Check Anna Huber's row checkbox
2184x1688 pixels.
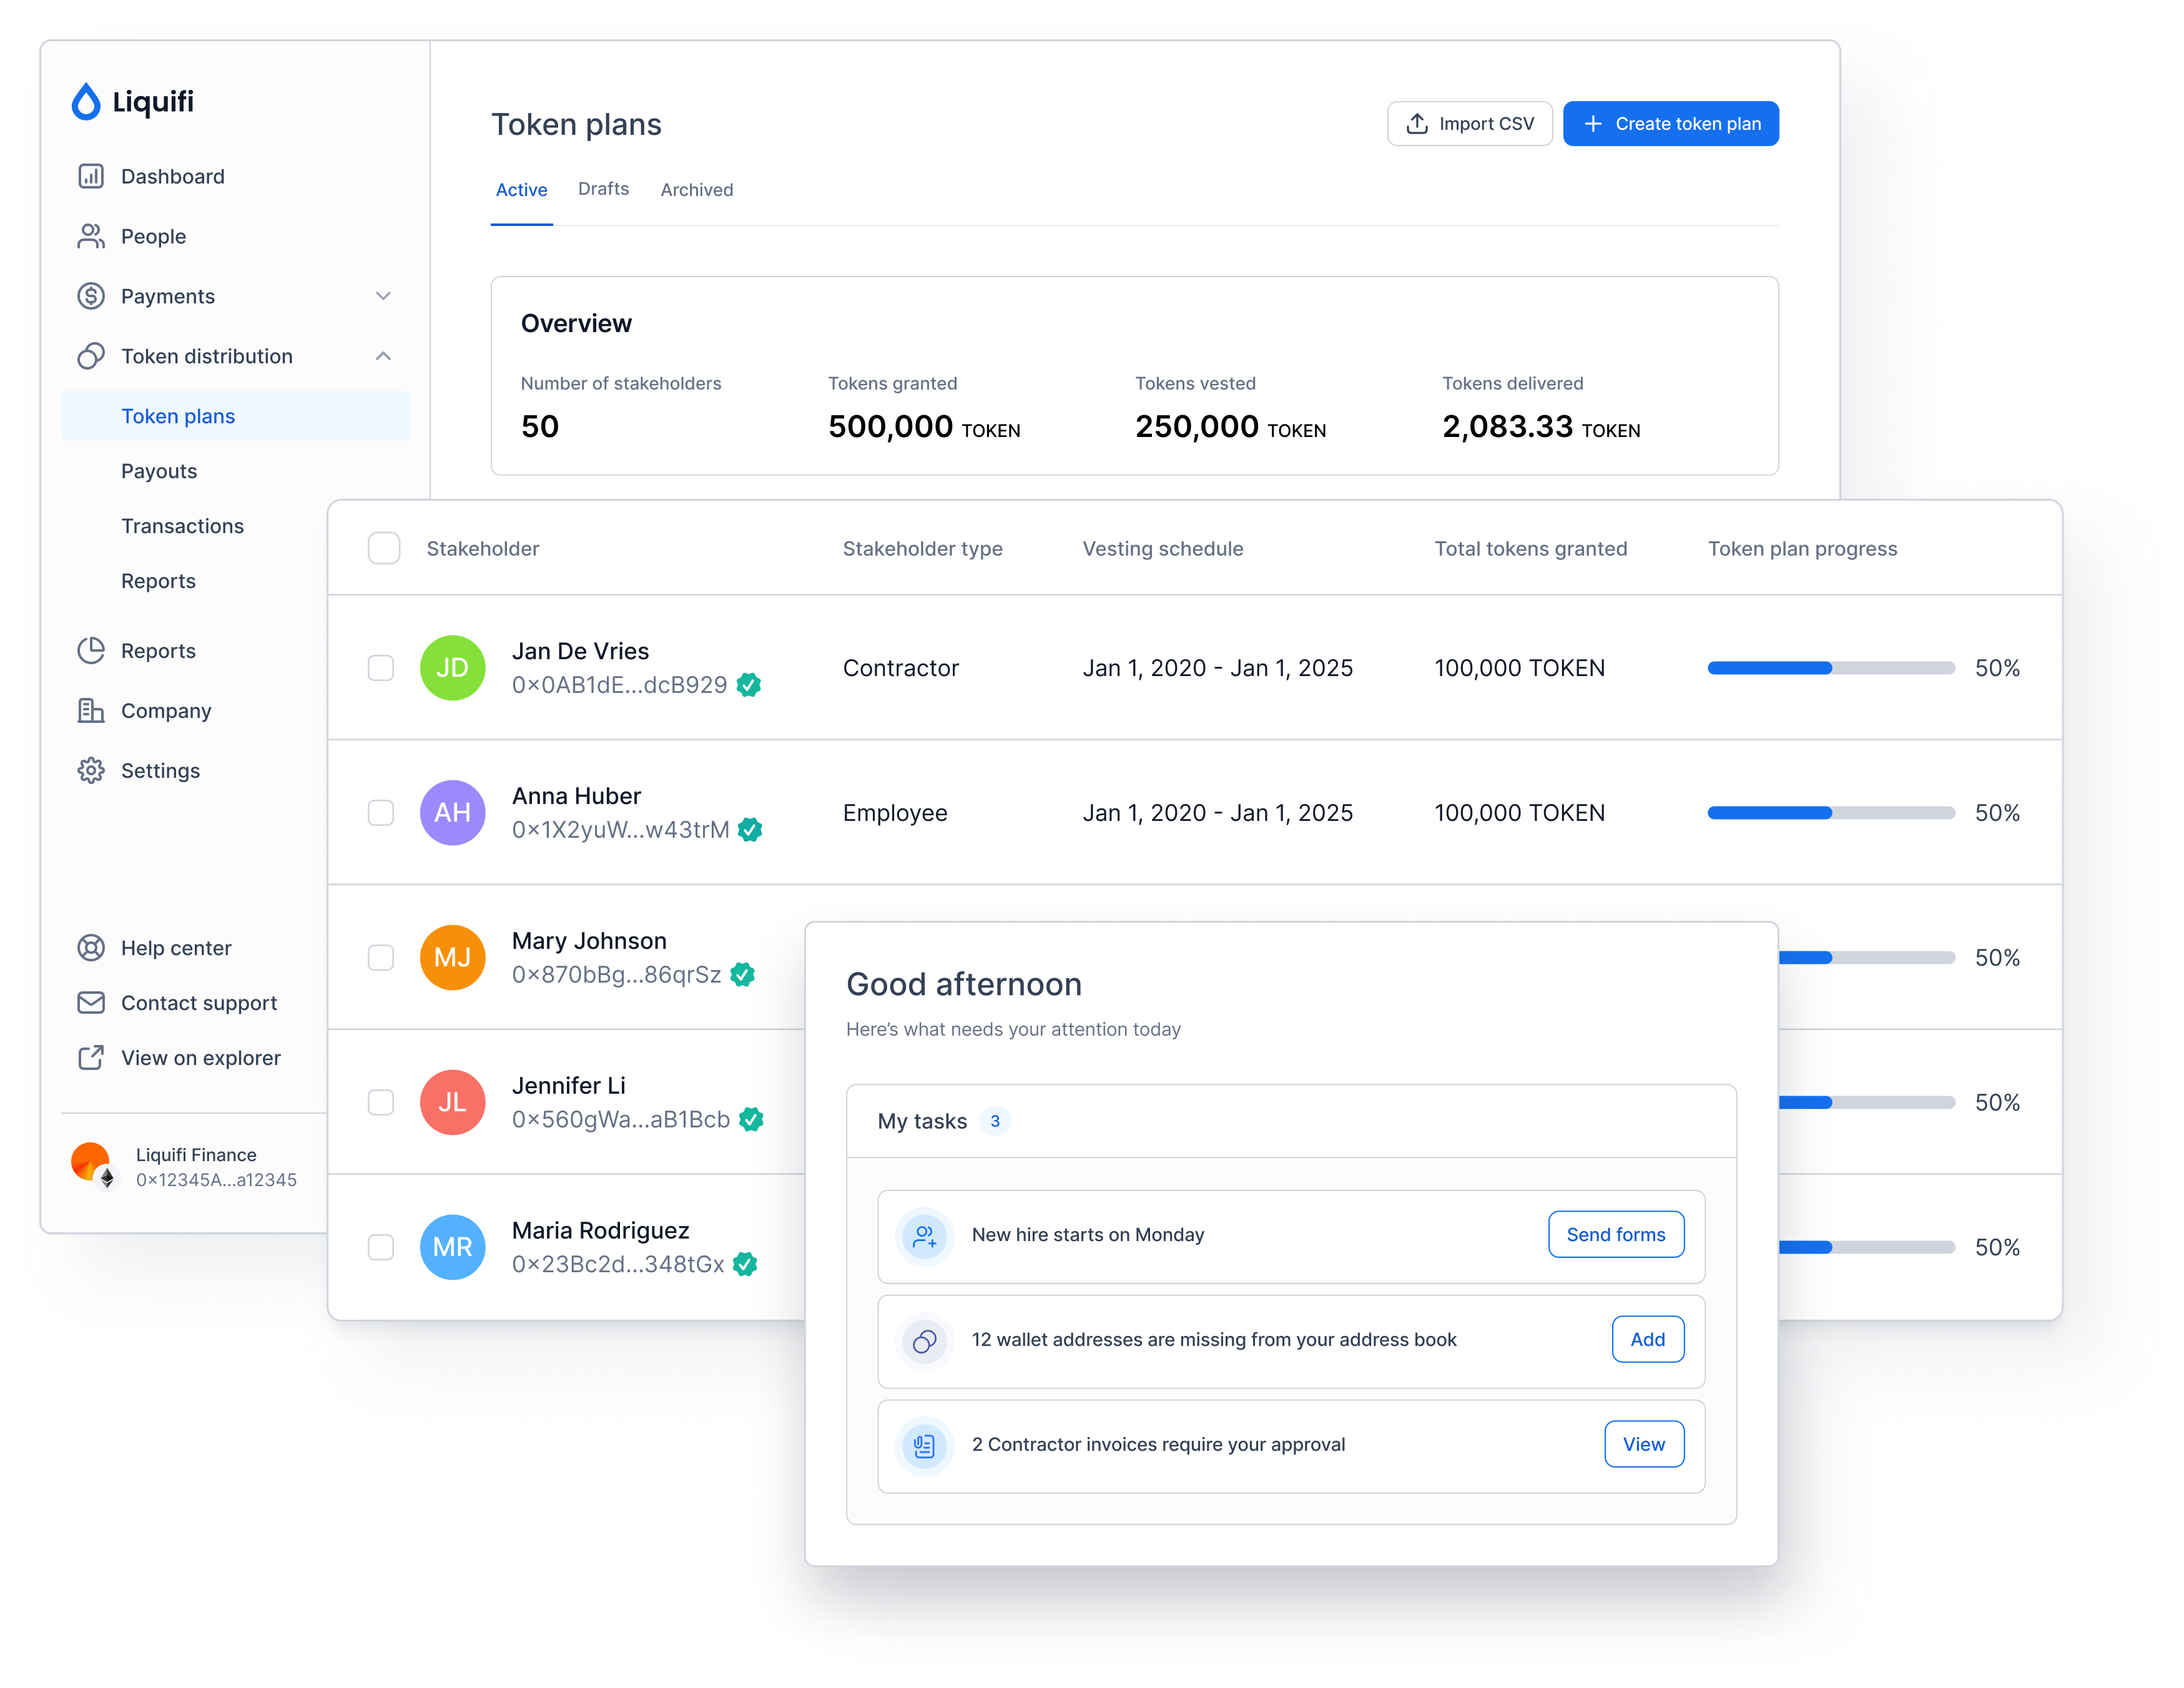pyautogui.click(x=381, y=813)
